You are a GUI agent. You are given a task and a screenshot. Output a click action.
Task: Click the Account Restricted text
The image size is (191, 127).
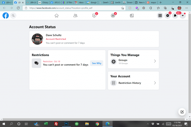click(56, 39)
